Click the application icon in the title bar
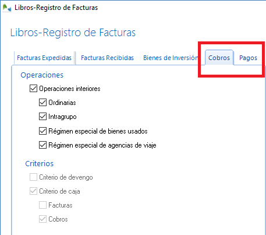 point(7,8)
